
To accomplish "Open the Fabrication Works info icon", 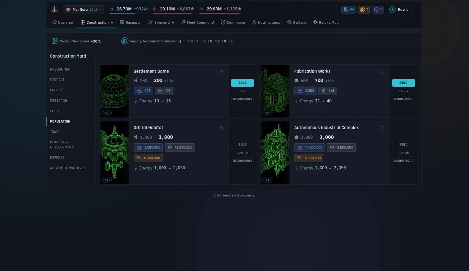I will click(382, 71).
